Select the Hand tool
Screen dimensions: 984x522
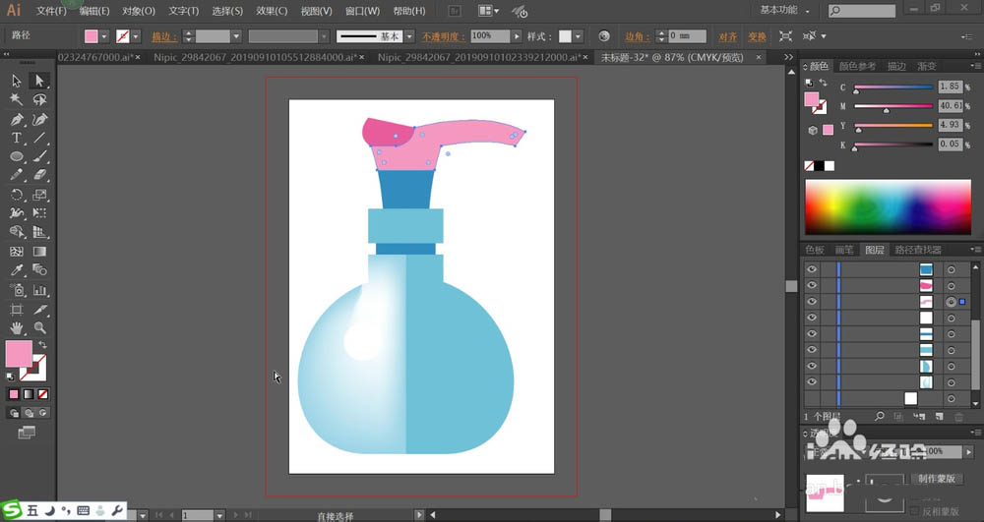click(x=17, y=327)
